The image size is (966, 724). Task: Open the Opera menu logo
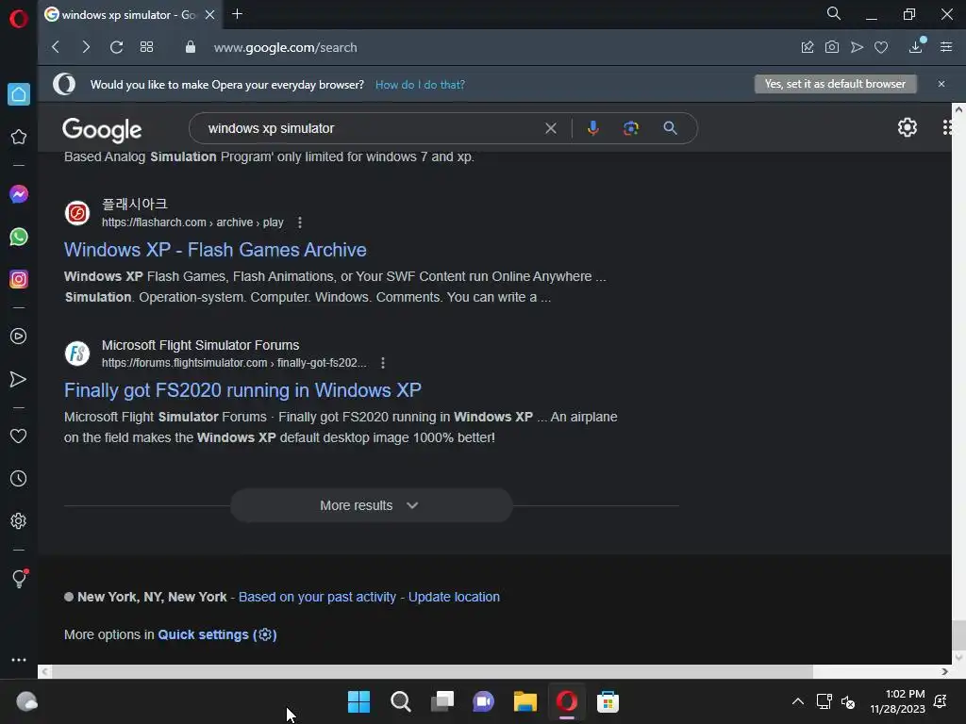point(19,19)
